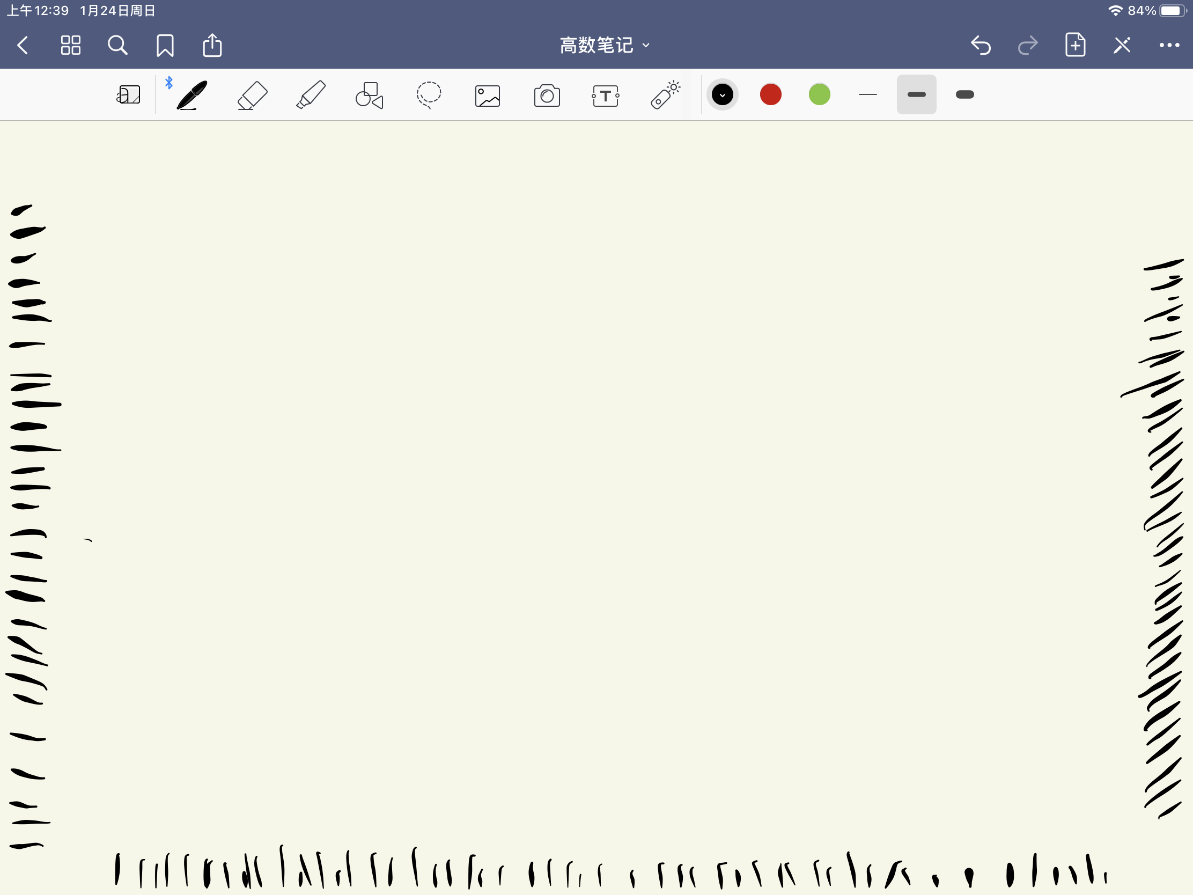Open the Camera tool
Viewport: 1193px width, 895px height.
[547, 96]
